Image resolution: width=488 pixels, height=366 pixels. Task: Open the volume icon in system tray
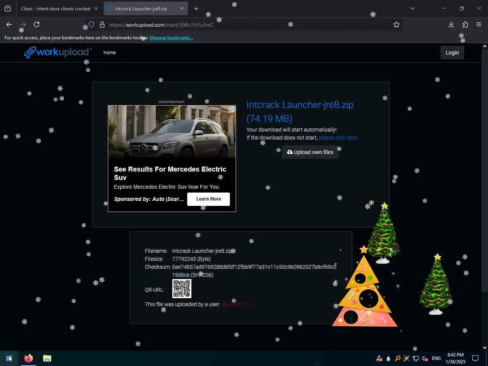425,358
